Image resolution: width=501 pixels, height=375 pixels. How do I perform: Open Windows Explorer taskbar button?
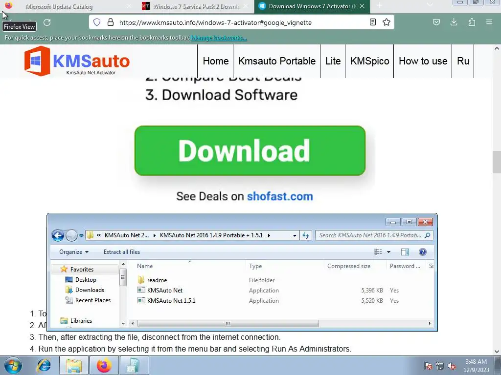pos(74,365)
